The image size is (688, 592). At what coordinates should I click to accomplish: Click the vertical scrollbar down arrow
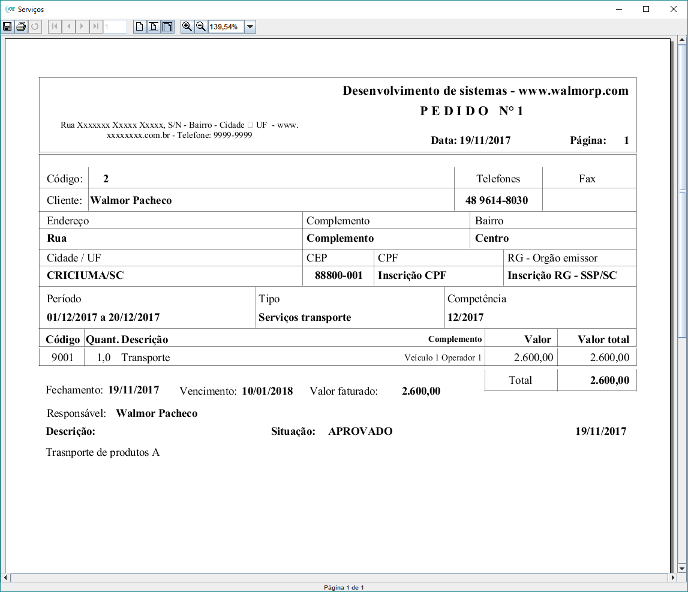[681, 567]
